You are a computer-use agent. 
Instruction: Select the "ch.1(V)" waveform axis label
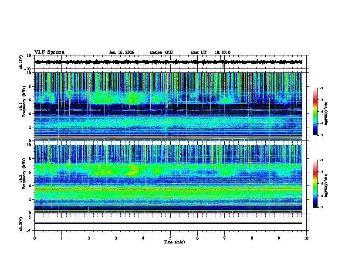pyautogui.click(x=21, y=62)
